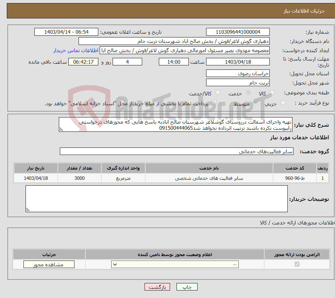Click the service group field
The height and width of the screenshot is (298, 335).
click(177, 151)
